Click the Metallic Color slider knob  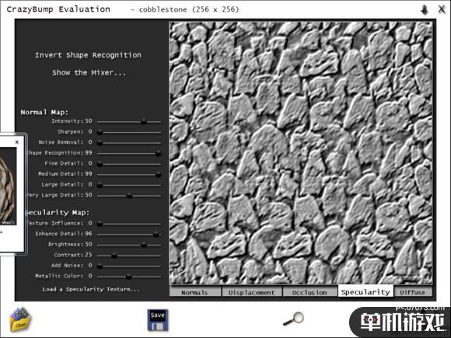[x=128, y=277]
